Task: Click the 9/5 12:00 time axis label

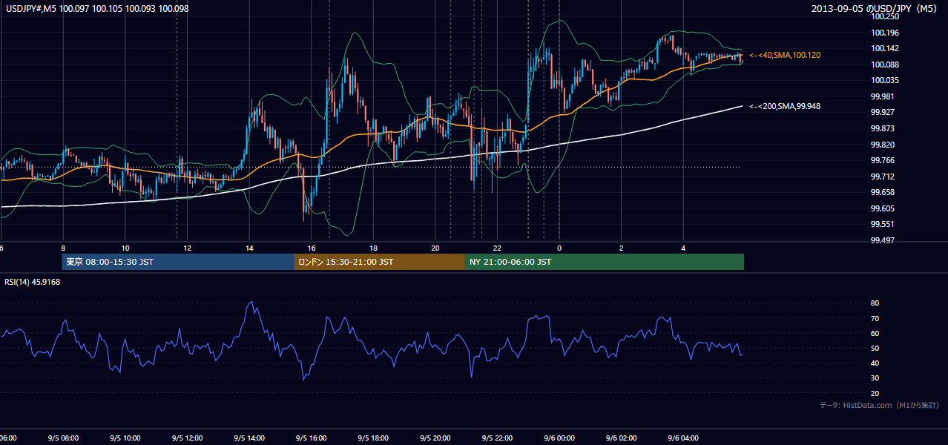Action: coord(187,438)
